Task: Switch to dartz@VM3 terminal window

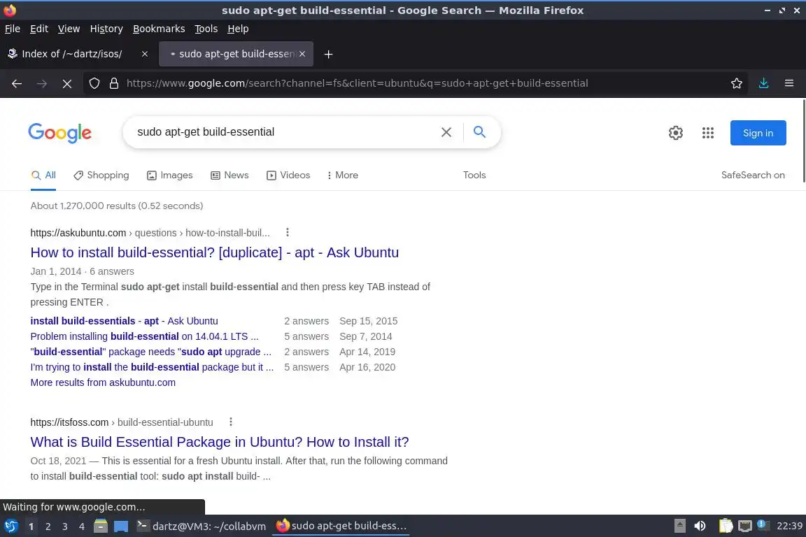Action: click(x=201, y=527)
